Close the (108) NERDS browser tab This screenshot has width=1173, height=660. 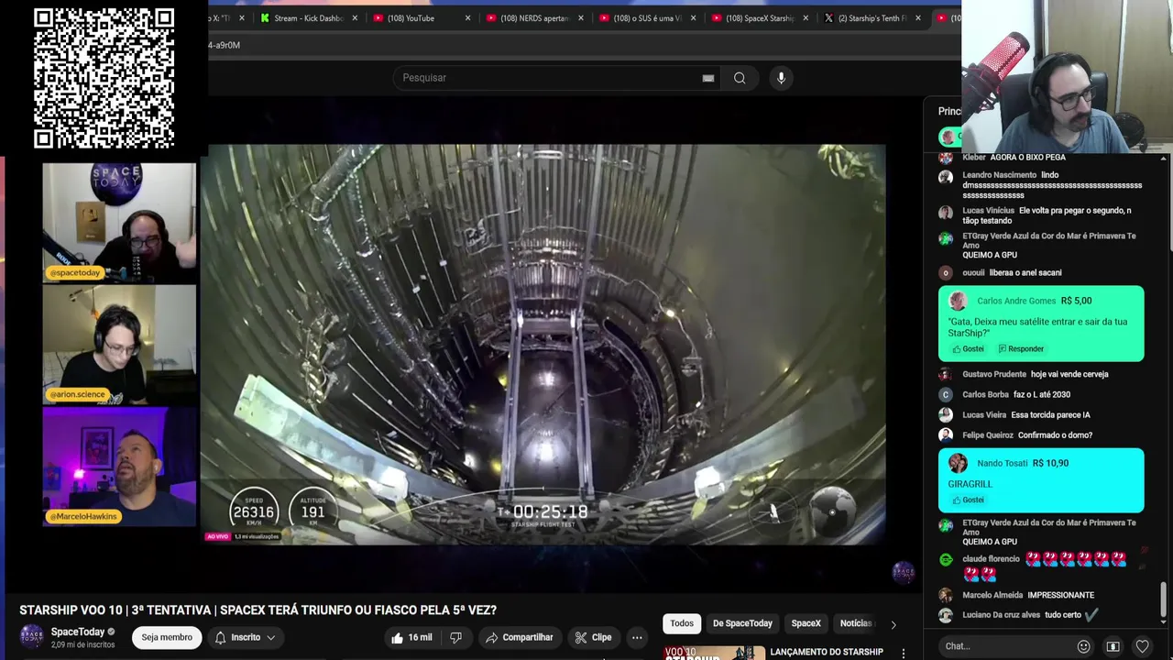[580, 18]
